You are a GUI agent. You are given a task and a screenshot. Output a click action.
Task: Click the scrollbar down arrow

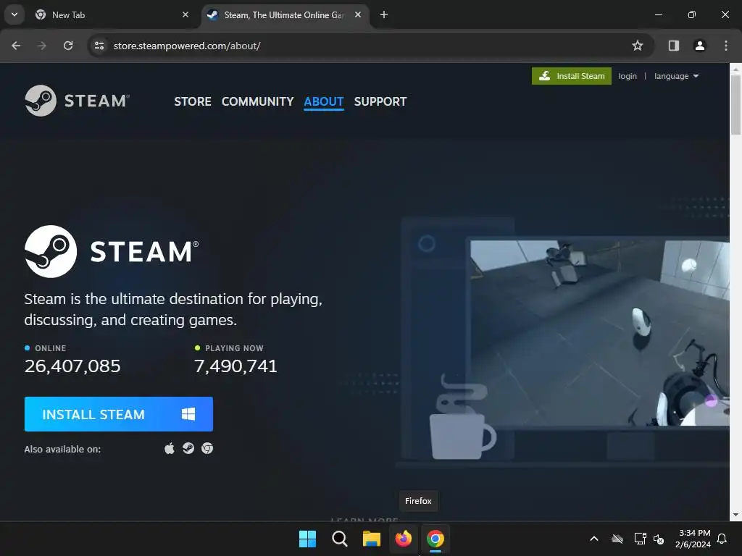click(735, 515)
